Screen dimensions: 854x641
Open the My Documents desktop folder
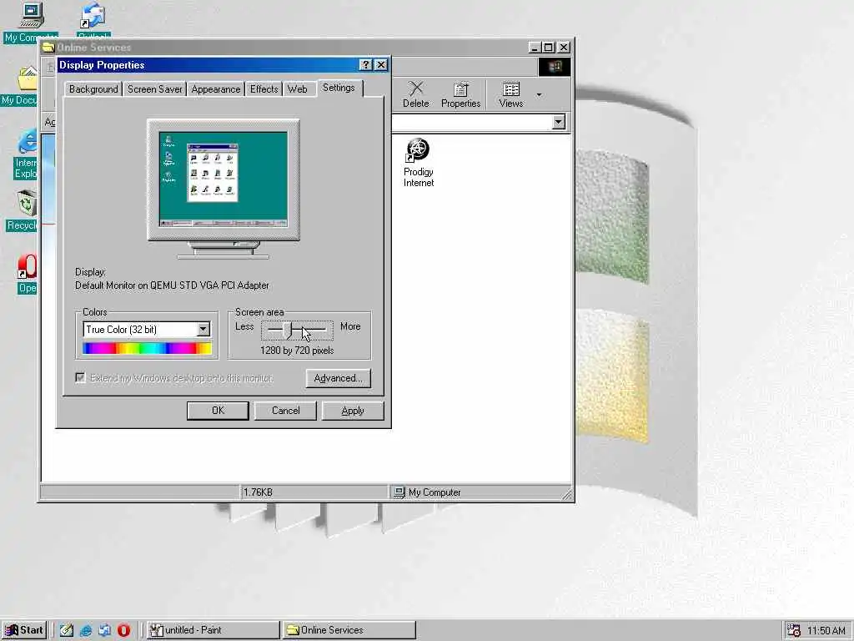pyautogui.click(x=28, y=79)
